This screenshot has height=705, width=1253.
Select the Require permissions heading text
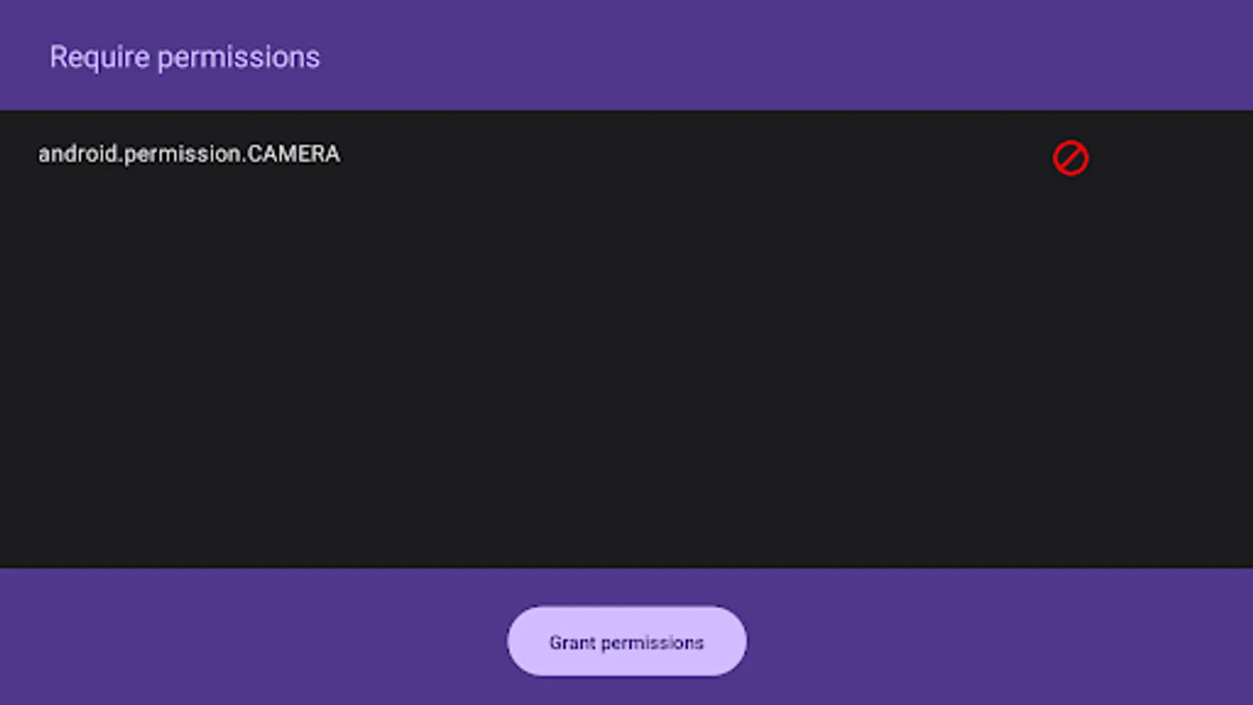pos(185,57)
